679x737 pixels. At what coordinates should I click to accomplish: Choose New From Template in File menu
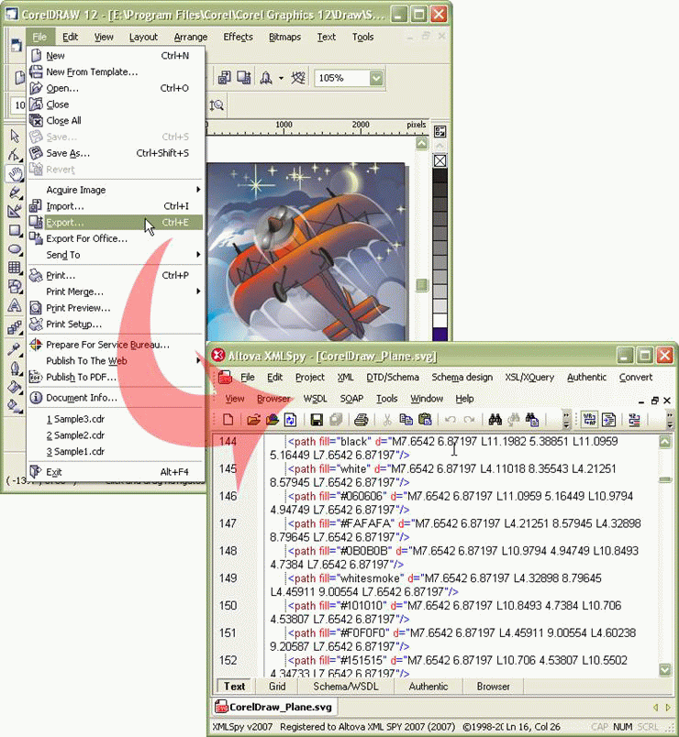click(115, 71)
